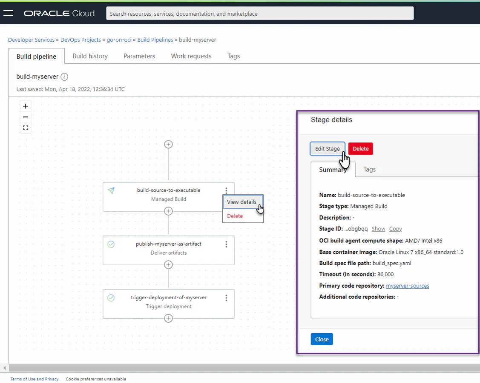
Task: Click the zoom out minus icon
Action: coord(26,117)
